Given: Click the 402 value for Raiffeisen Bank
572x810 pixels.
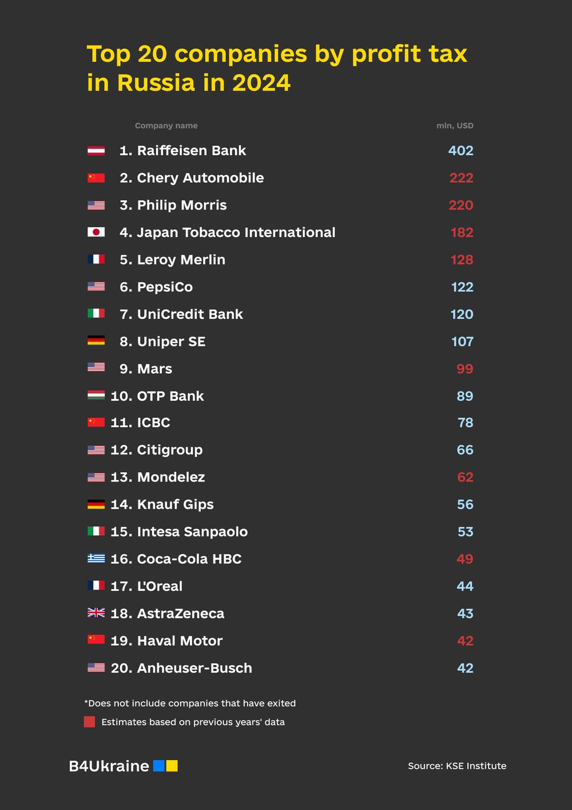Looking at the screenshot, I should pos(460,151).
